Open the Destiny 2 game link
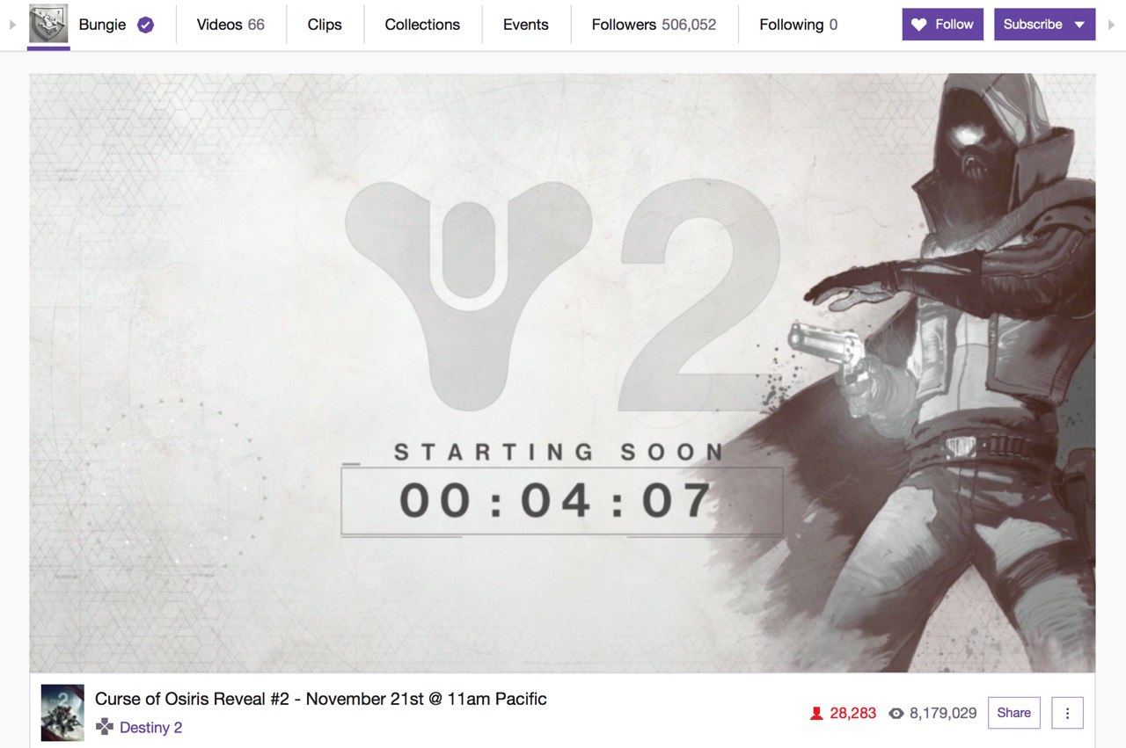Image resolution: width=1126 pixels, height=748 pixels. (x=150, y=727)
